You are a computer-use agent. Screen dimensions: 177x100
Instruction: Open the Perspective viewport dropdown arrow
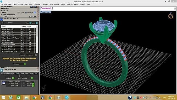pyautogui.click(x=51, y=12)
